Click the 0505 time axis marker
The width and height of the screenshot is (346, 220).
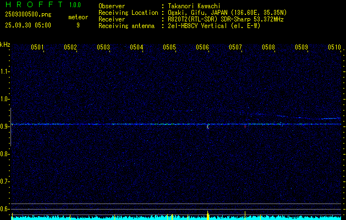[x=169, y=47]
